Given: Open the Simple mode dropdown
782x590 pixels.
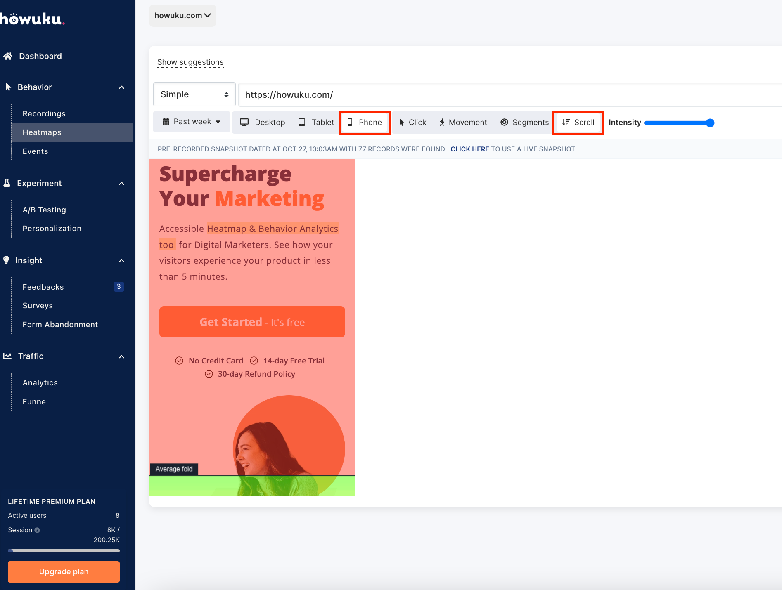Looking at the screenshot, I should pos(194,94).
